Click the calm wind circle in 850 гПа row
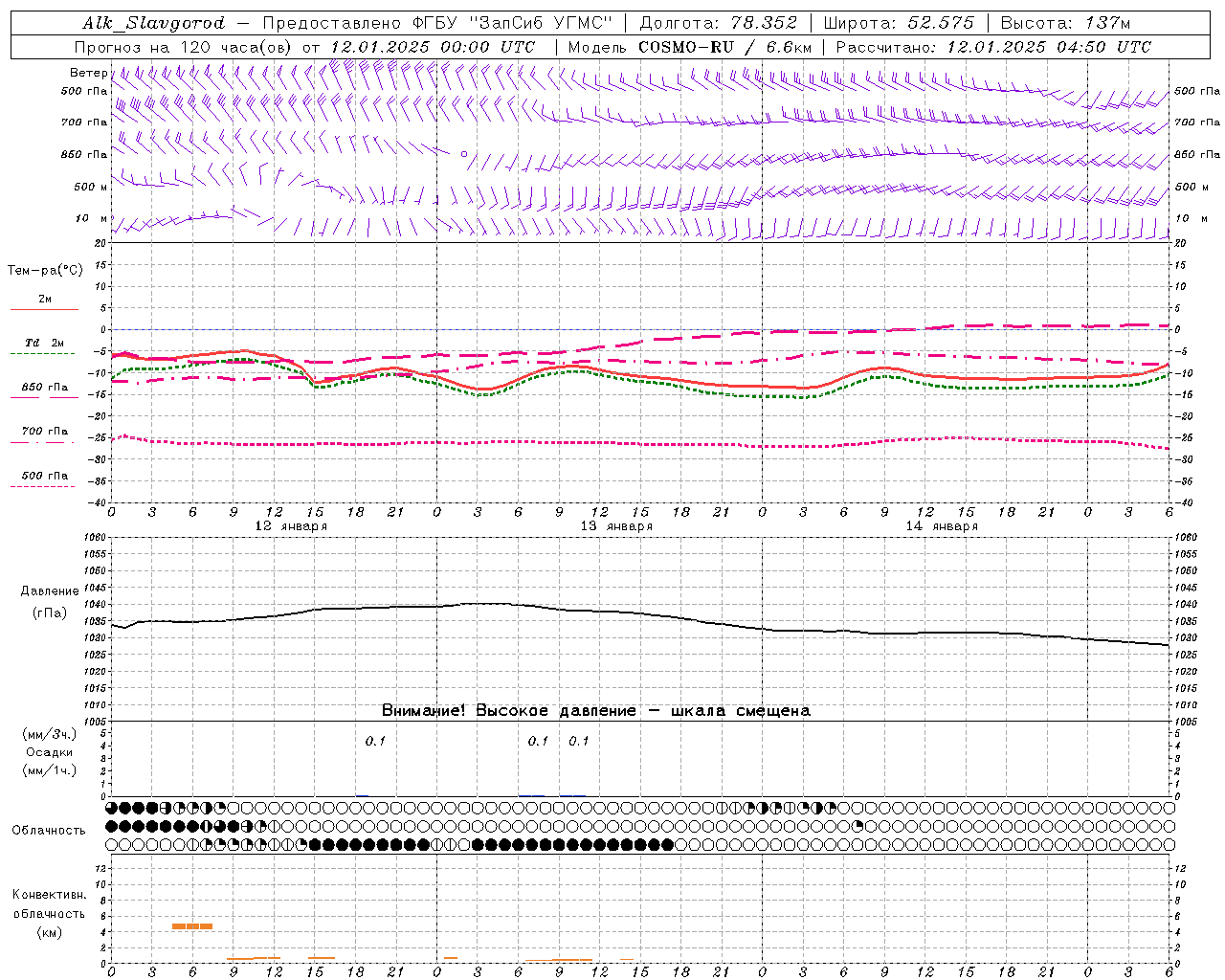This screenshot has width=1225, height=980. pyautogui.click(x=464, y=153)
